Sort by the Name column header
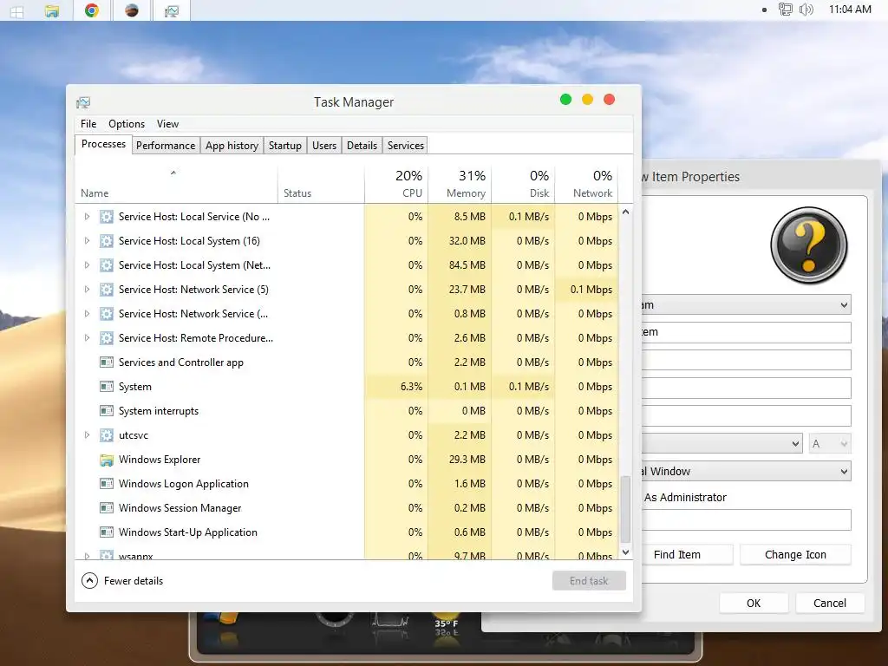This screenshot has height=666, width=888. [176, 184]
